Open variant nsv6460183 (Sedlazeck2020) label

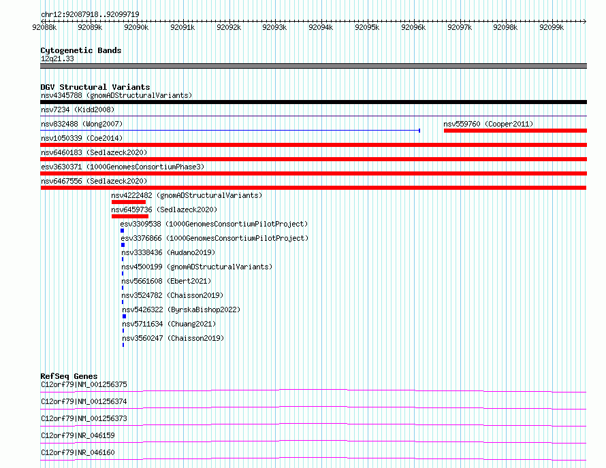click(94, 152)
